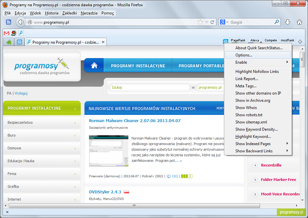Expand the Enable submenu

[x=287, y=62]
